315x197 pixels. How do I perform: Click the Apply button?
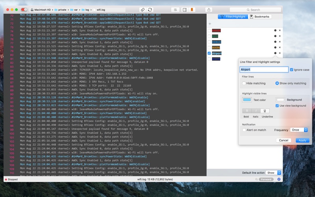302,140
